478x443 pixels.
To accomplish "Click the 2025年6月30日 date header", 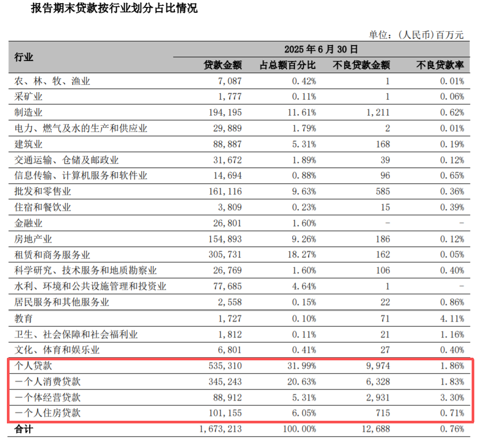I will [321, 49].
